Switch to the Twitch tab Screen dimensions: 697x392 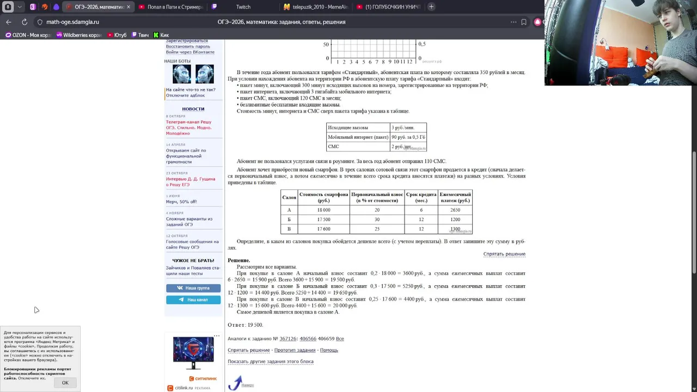pos(243,7)
